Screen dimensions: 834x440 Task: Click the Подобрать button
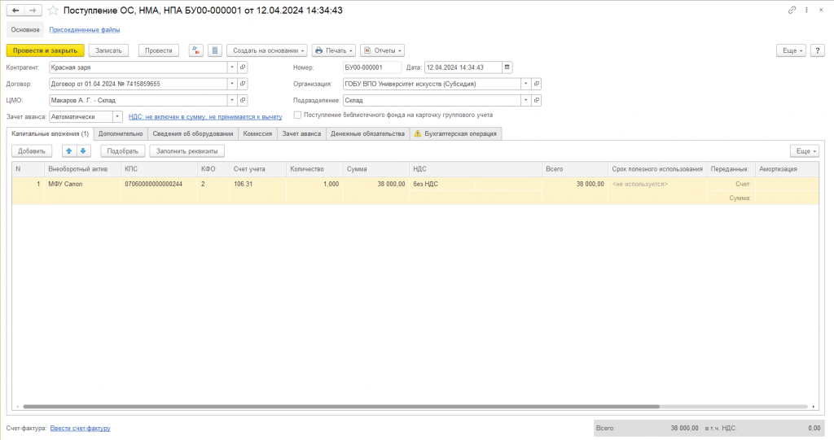(x=123, y=151)
